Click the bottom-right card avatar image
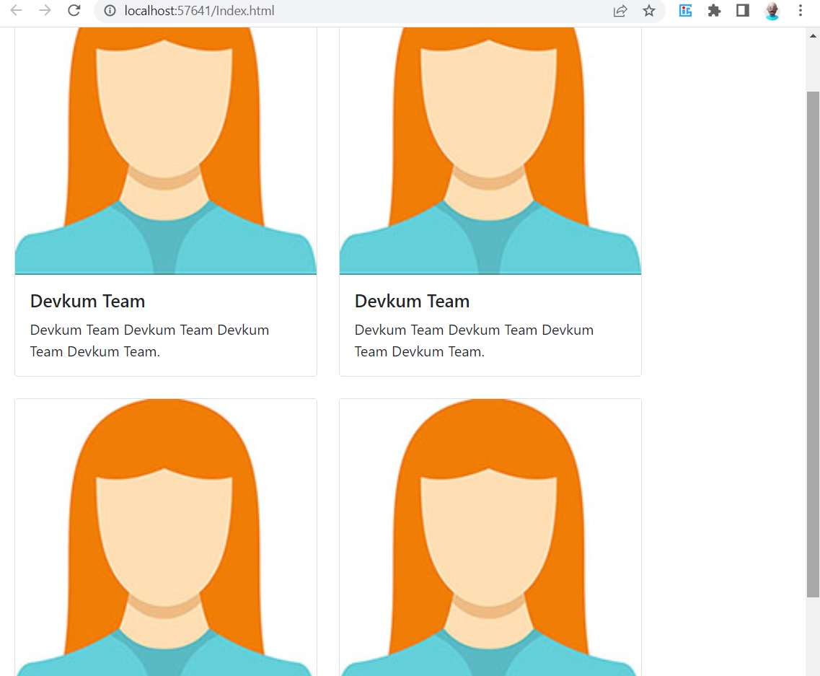 coord(490,537)
